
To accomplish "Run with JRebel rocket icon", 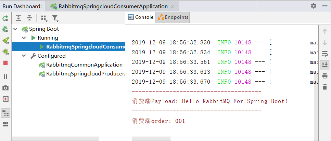I will click(x=5, y=41).
